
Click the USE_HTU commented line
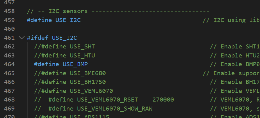click(x=65, y=56)
